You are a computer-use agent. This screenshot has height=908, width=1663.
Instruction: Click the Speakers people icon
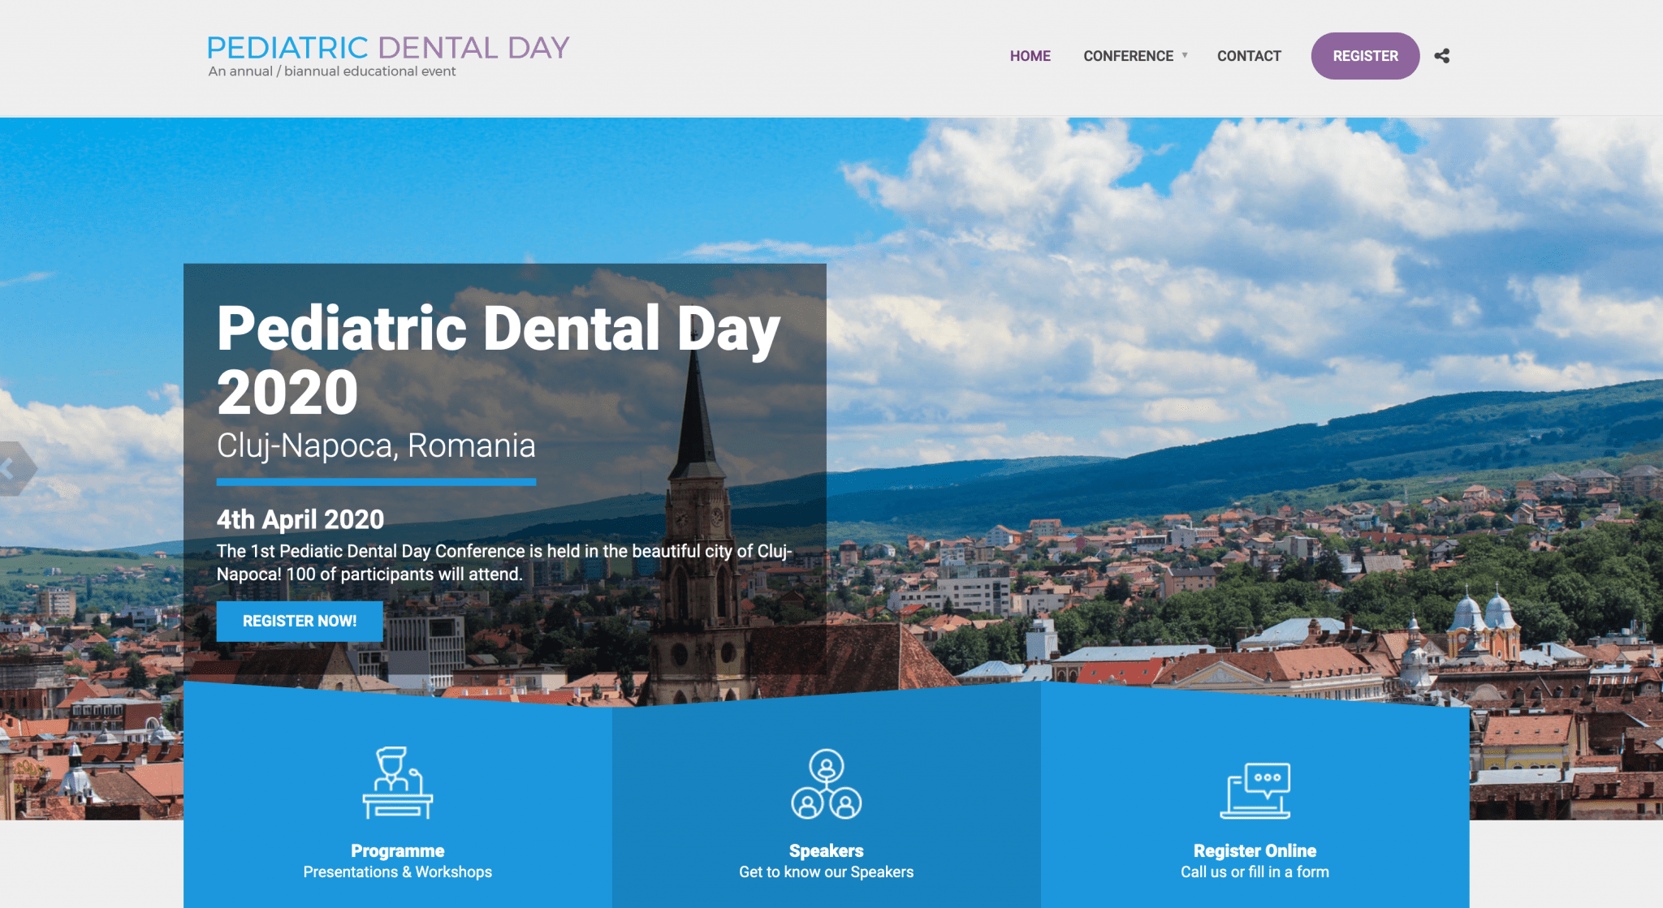click(x=826, y=783)
